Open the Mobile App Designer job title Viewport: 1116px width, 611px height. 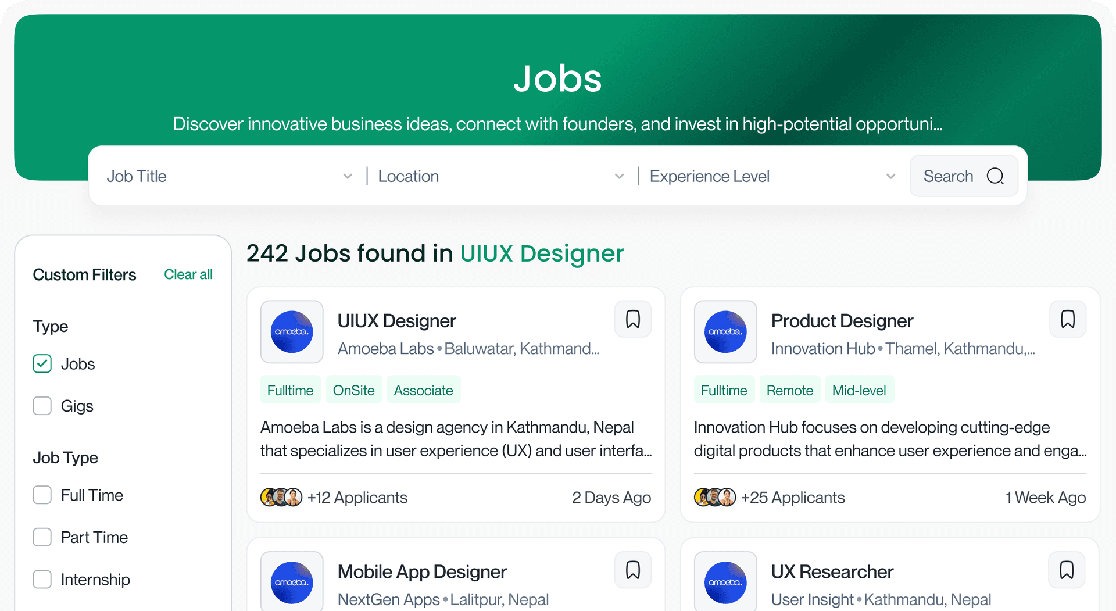pos(422,572)
